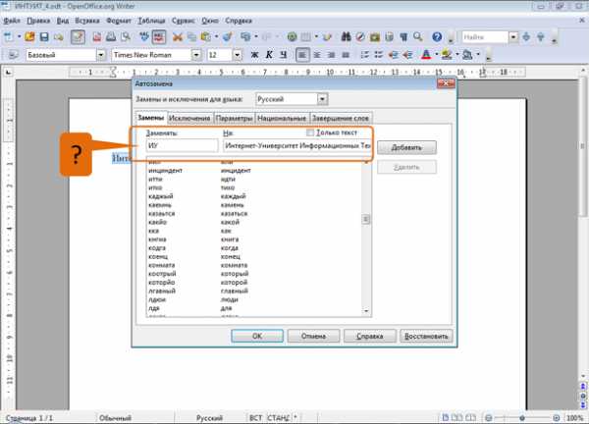Align text left
The height and width of the screenshot is (424, 589).
(x=302, y=55)
